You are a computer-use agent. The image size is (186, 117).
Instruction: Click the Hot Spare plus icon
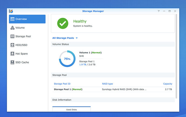(x=12, y=54)
